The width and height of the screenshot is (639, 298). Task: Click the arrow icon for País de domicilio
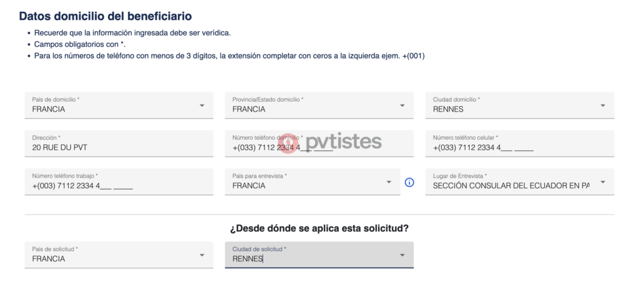click(x=202, y=105)
